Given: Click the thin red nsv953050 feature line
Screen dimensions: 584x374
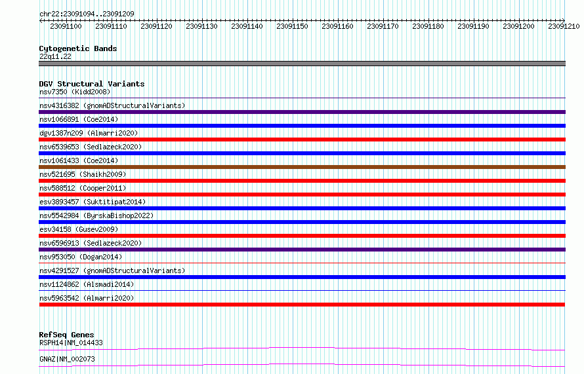Looking at the screenshot, I should tap(302, 263).
